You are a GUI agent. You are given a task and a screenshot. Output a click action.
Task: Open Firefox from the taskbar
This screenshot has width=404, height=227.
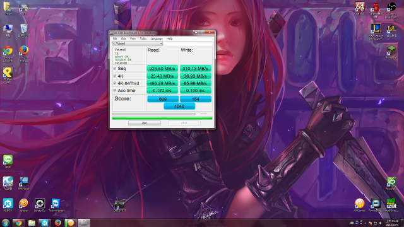click(57, 223)
